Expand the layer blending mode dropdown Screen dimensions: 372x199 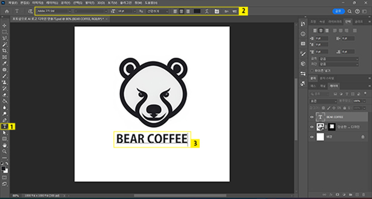coord(323,101)
